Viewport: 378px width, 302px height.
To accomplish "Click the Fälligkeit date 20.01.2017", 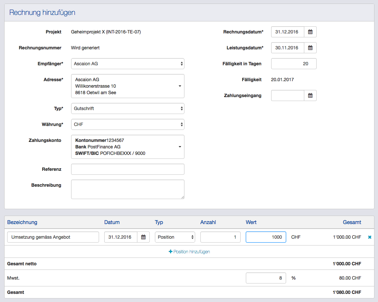I will pos(282,80).
